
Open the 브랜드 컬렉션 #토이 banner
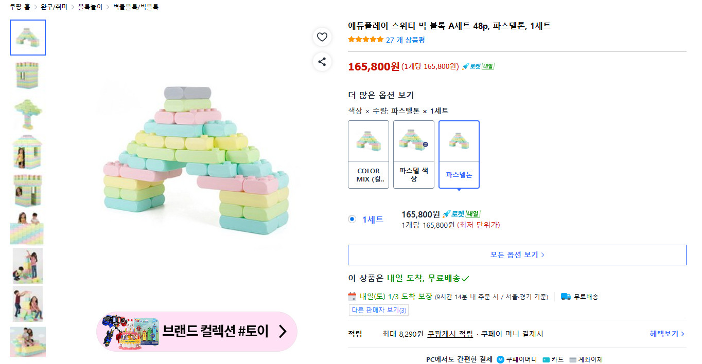point(197,331)
